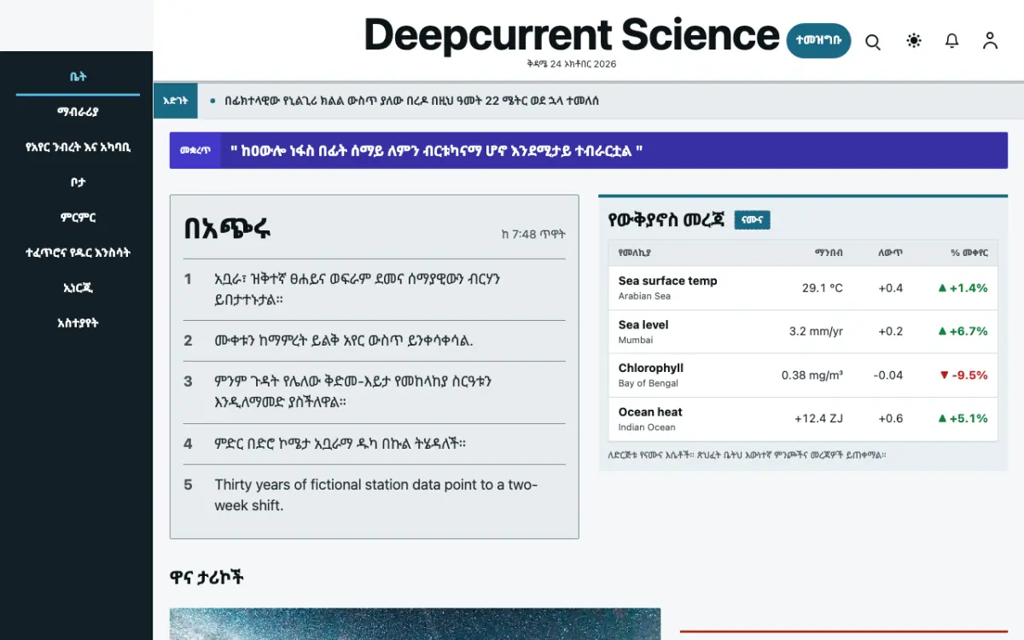Click the ናሙና badge by ocean data
The image size is (1024, 640).
(753, 220)
